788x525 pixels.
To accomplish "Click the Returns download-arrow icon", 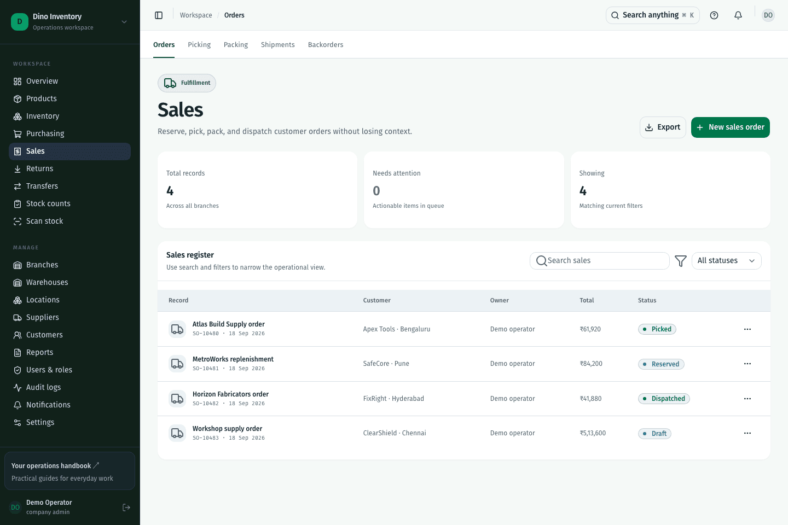I will point(18,169).
